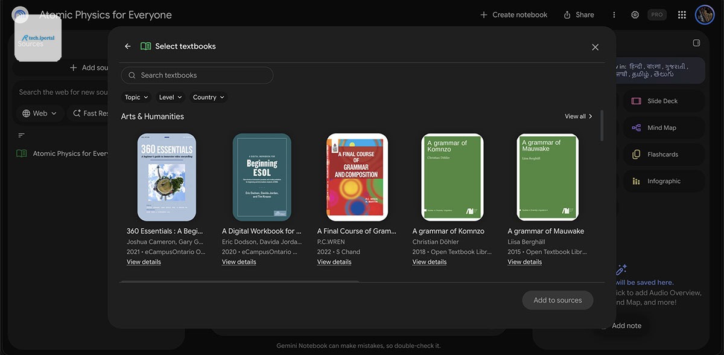Select the 360 Essentials book cover

pyautogui.click(x=167, y=177)
